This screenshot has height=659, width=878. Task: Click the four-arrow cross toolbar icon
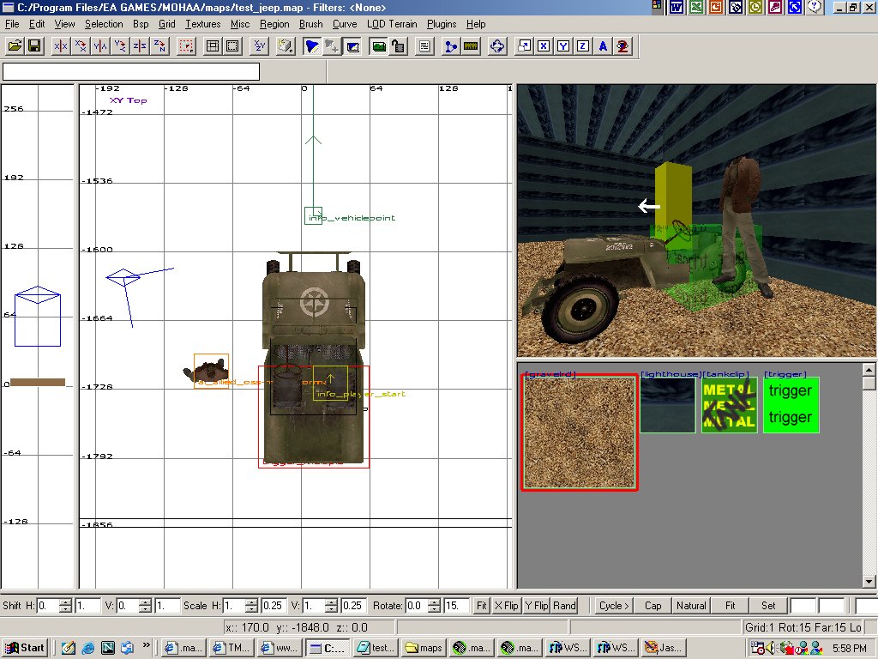[x=497, y=45]
